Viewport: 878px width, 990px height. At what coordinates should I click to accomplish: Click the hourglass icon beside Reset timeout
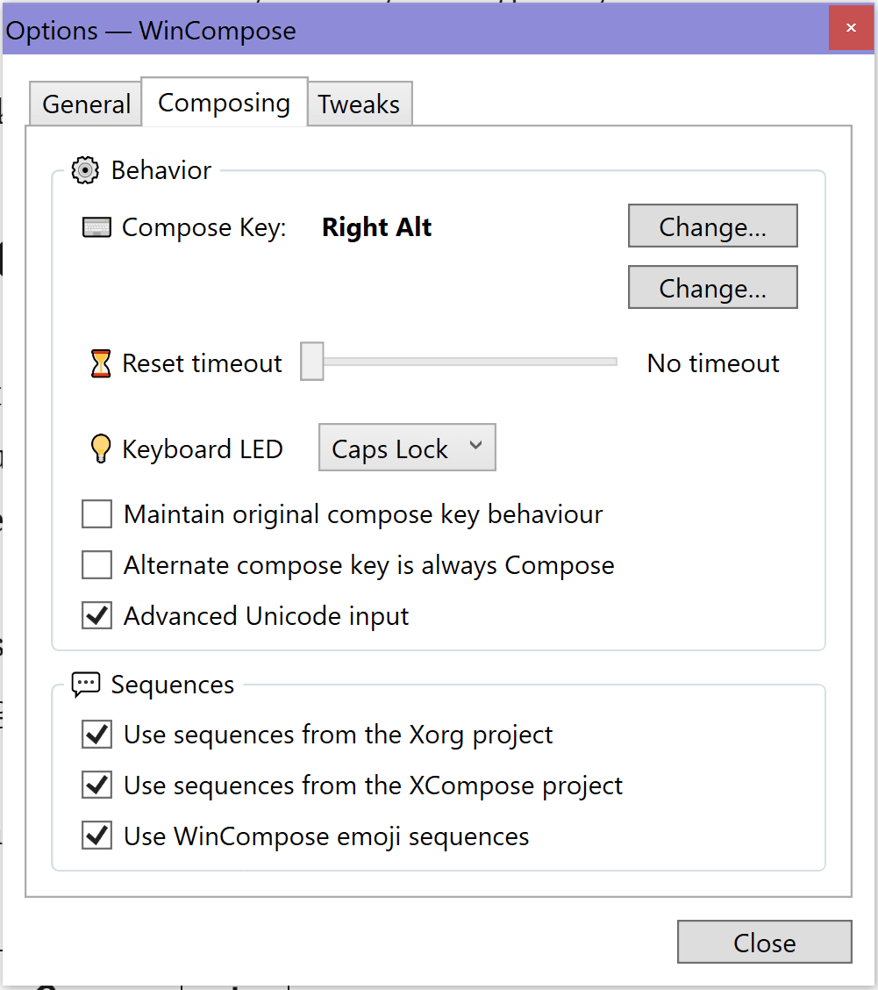click(101, 363)
